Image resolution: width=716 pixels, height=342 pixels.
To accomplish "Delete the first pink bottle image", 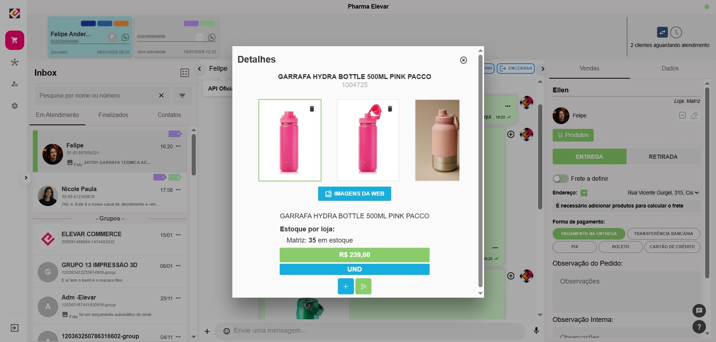I will [x=312, y=109].
